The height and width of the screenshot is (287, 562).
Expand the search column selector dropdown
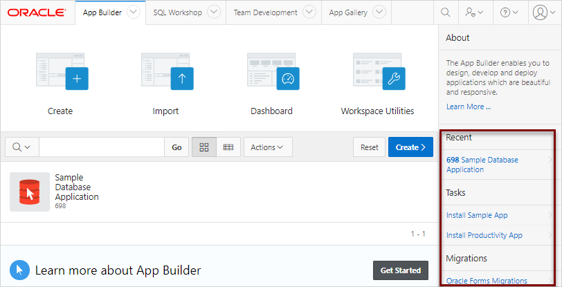click(22, 147)
